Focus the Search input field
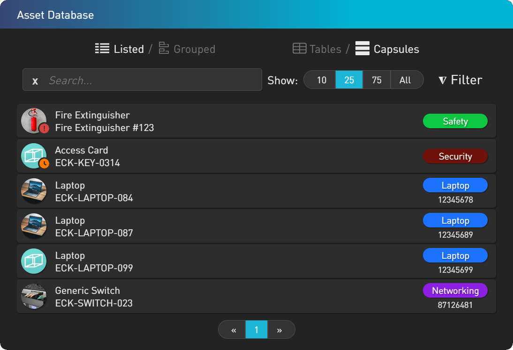 (x=150, y=80)
